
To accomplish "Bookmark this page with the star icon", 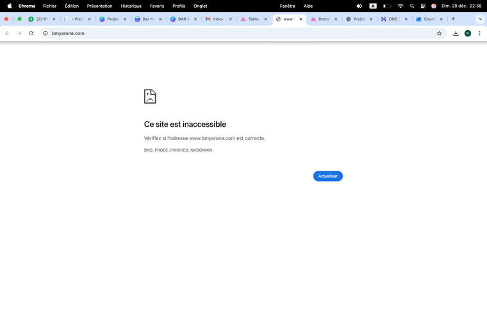I will 439,33.
